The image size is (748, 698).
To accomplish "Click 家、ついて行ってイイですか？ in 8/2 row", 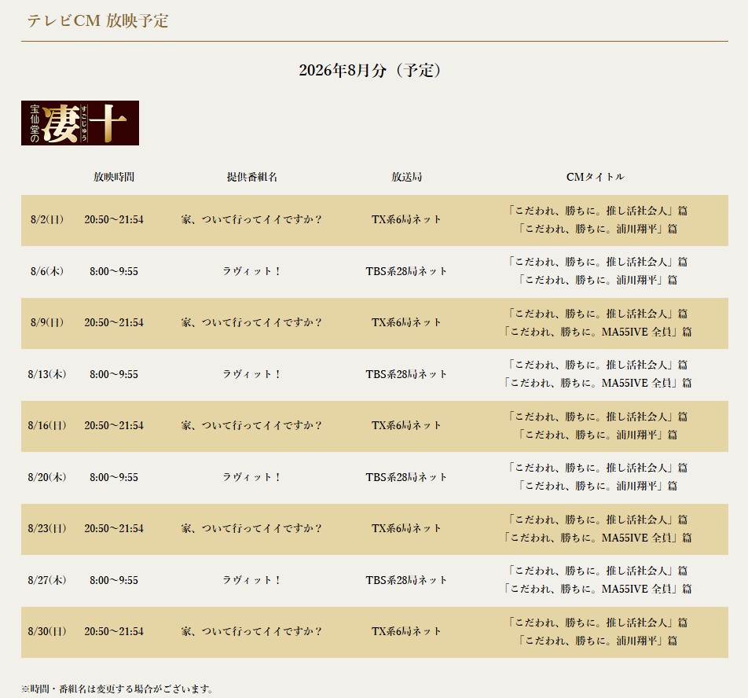I will tap(252, 219).
